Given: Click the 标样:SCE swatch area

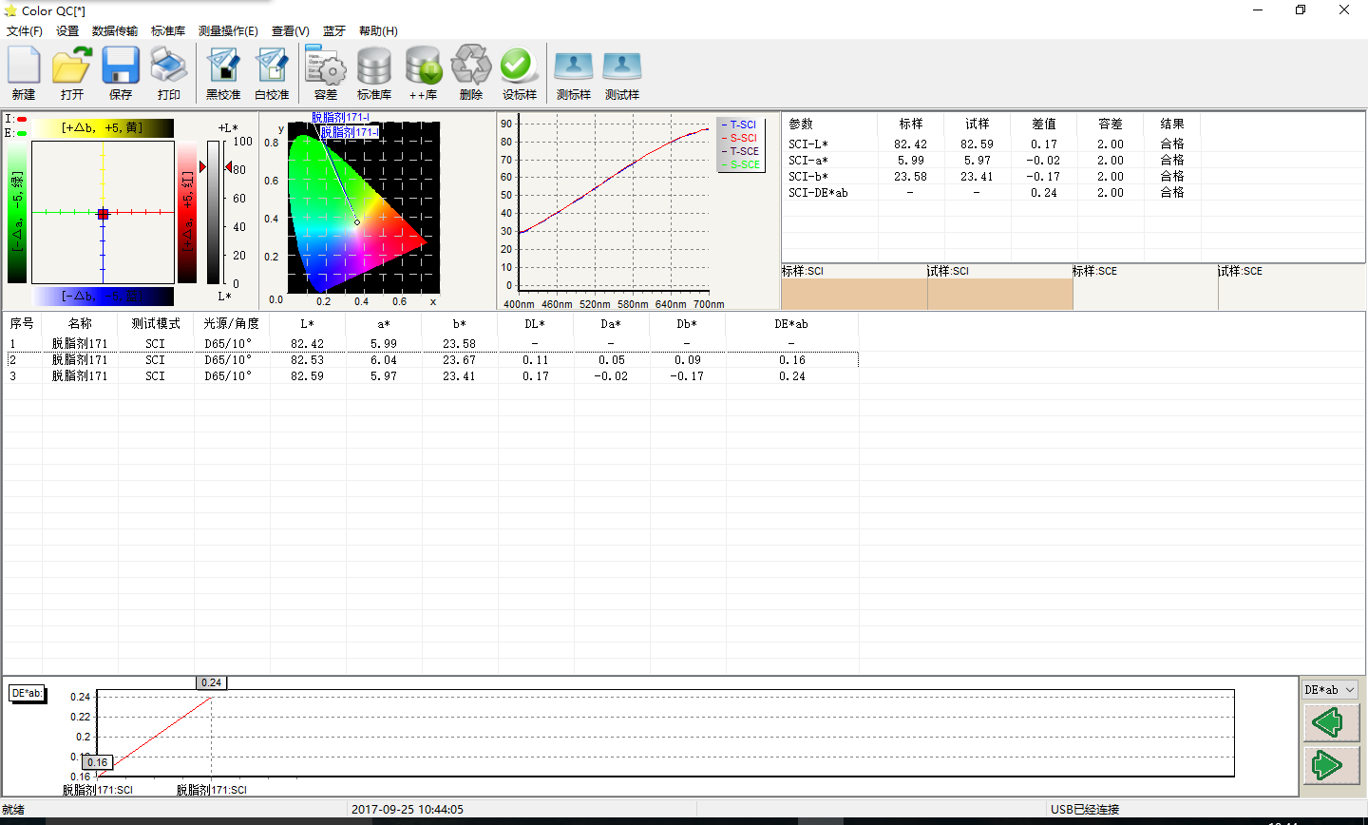Looking at the screenshot, I should (1146, 294).
